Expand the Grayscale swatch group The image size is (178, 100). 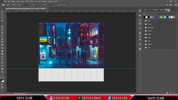pos(144,27)
